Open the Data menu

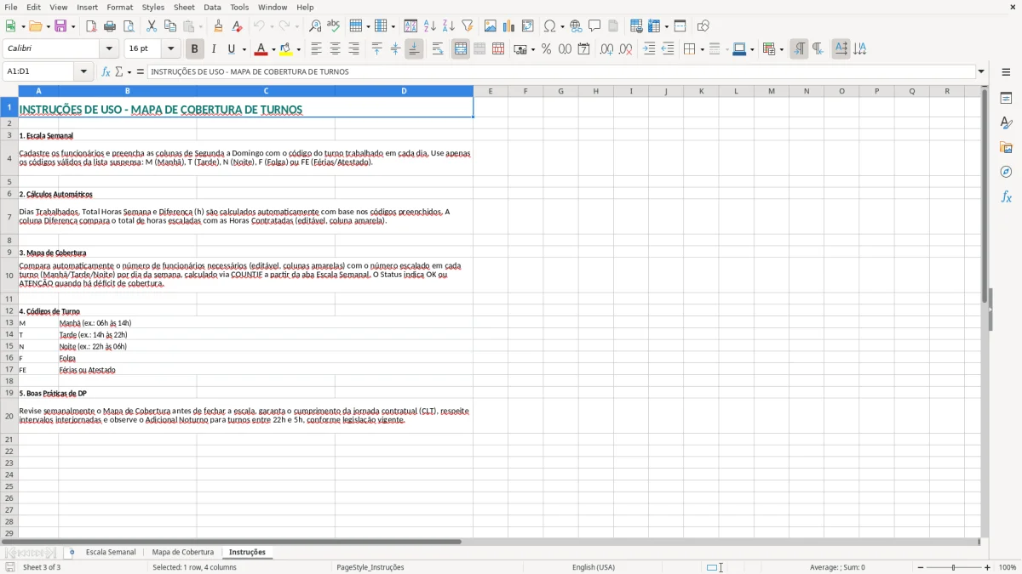(x=212, y=7)
